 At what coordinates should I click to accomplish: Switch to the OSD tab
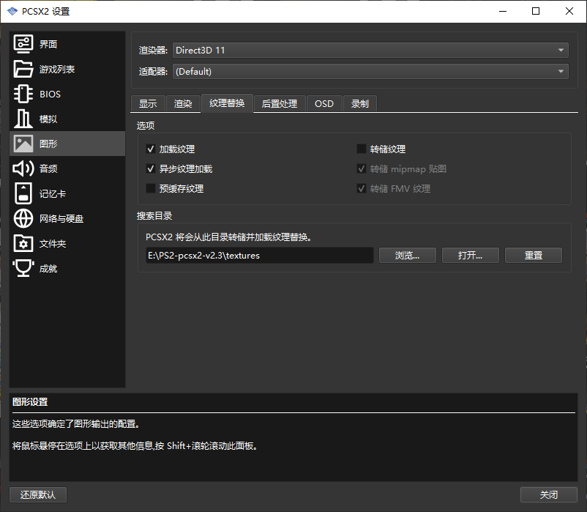[x=324, y=104]
